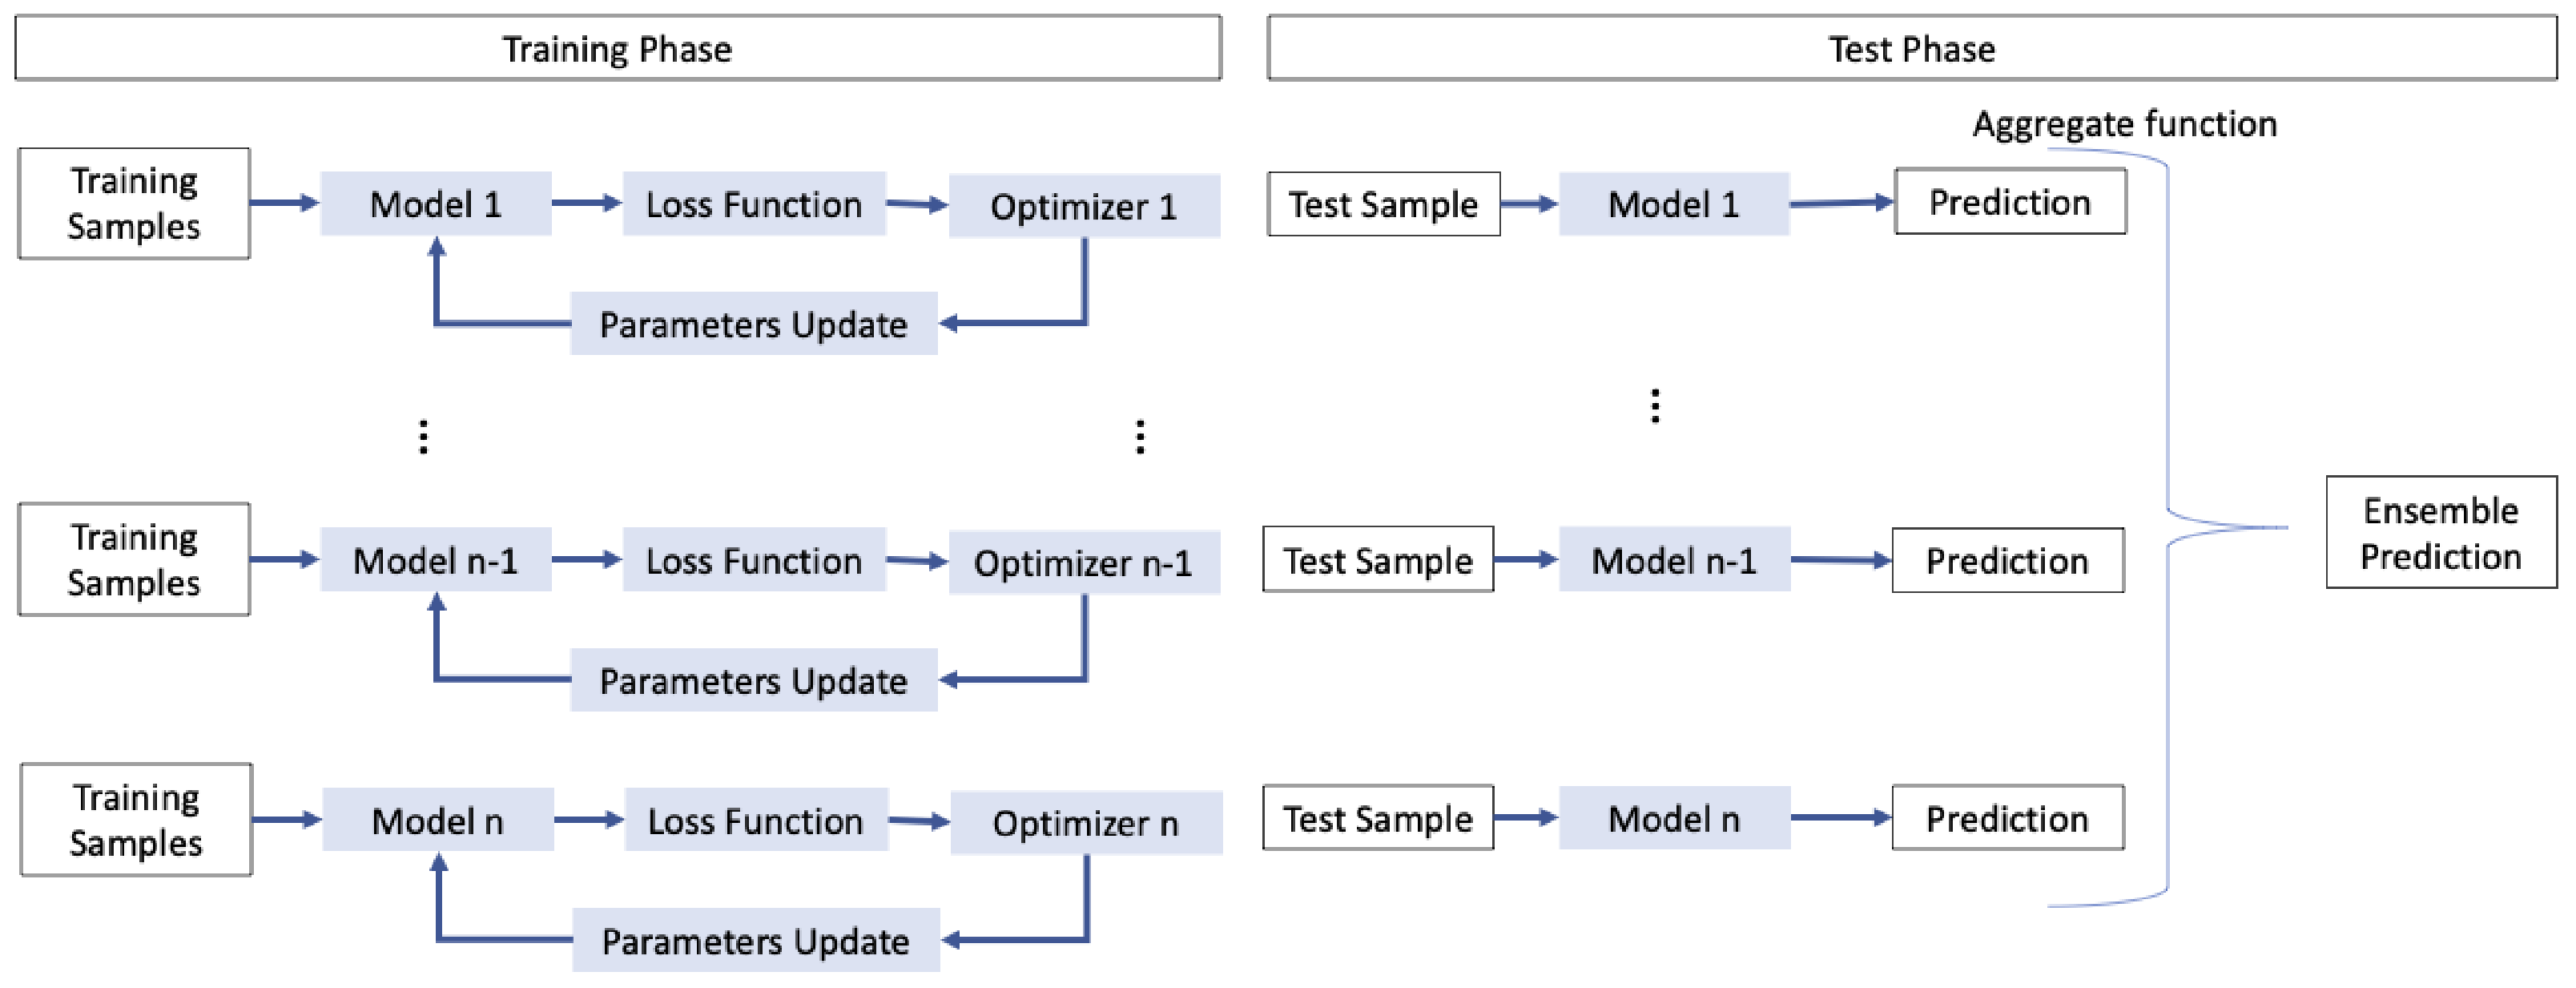Click the Model 1 test phase box

pos(1673,204)
